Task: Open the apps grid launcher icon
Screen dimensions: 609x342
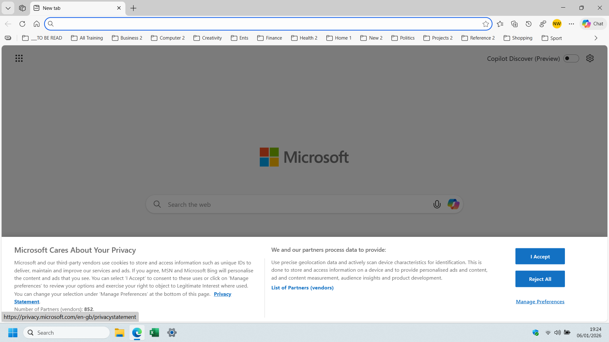Action: coord(19,58)
